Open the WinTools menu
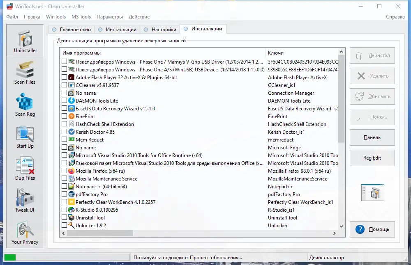Screen dimensions: 411x265 pos(56,17)
